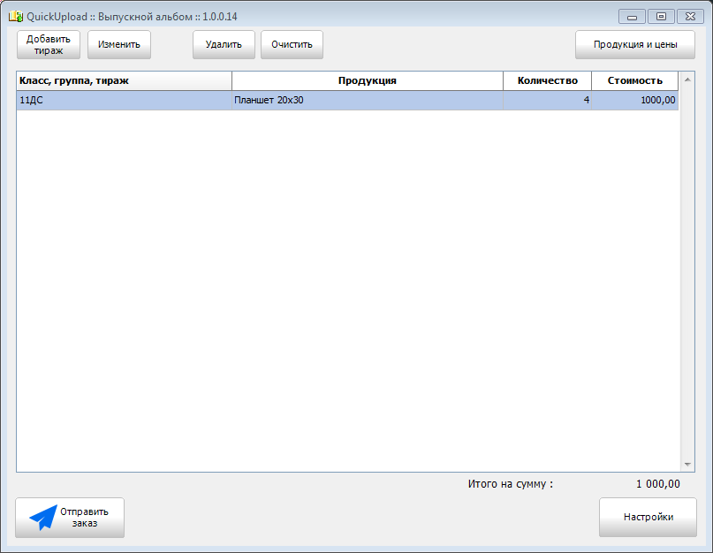Maximize the QuickUpload window
Screen dimensions: 713x553
[x=660, y=17]
